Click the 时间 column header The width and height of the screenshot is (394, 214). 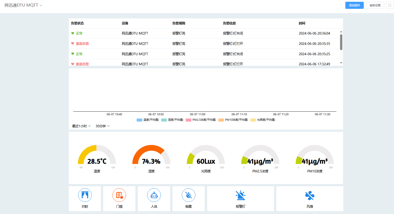302,23
